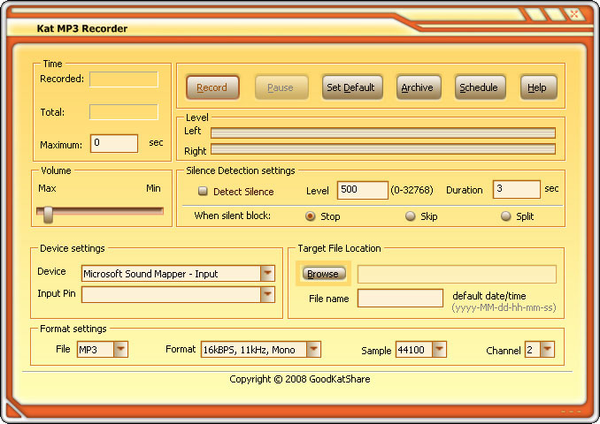This screenshot has height=424, width=600.
Task: Choose Split when silent block
Action: [x=506, y=216]
